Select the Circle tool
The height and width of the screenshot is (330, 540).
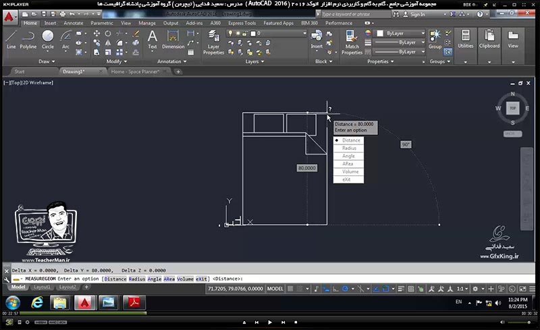(x=47, y=40)
